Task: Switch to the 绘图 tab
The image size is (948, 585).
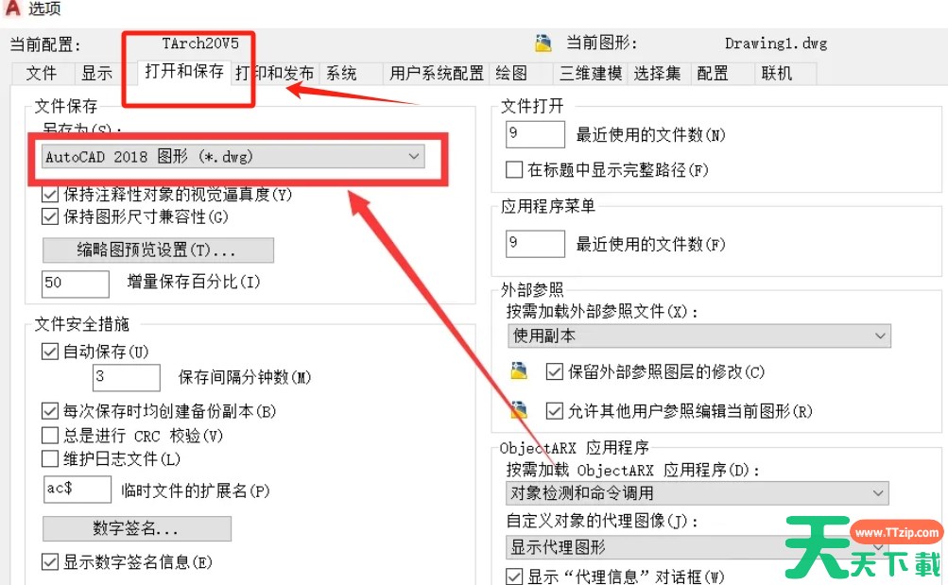Action: click(x=511, y=73)
